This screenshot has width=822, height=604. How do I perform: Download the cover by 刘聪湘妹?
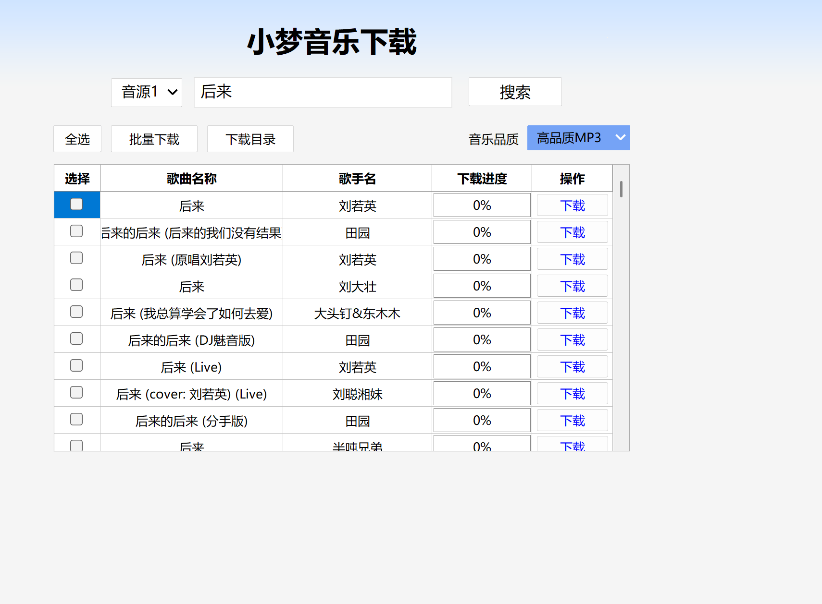pyautogui.click(x=572, y=394)
